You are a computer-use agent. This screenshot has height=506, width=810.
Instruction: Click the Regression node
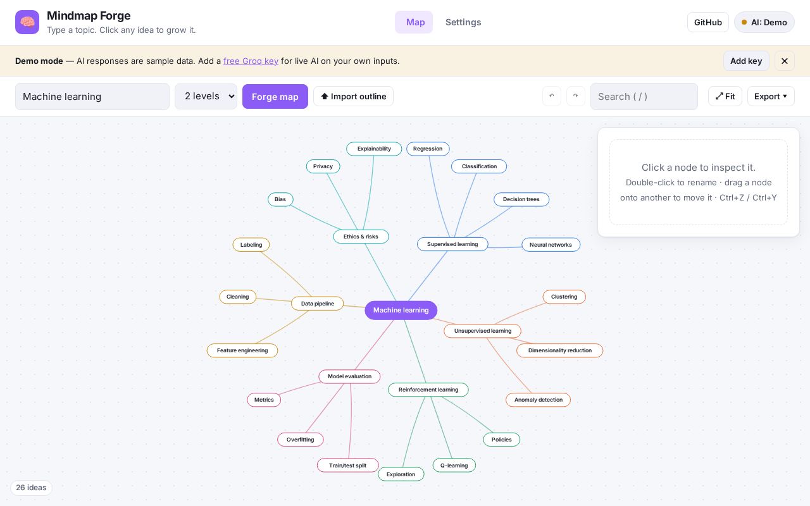click(x=428, y=149)
